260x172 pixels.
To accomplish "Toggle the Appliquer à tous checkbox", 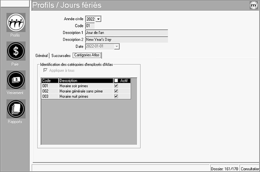I will coord(45,70).
